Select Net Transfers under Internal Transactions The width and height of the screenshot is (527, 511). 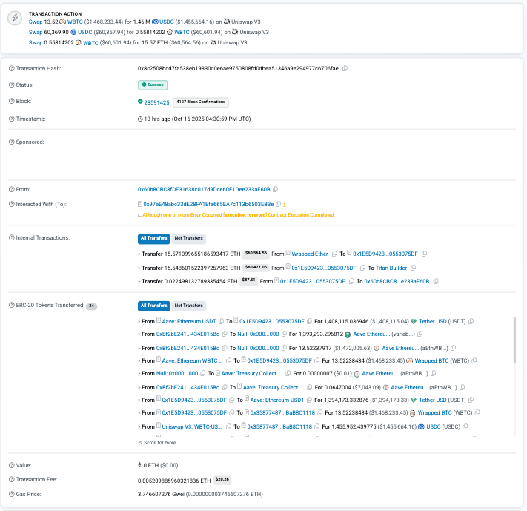[188, 238]
